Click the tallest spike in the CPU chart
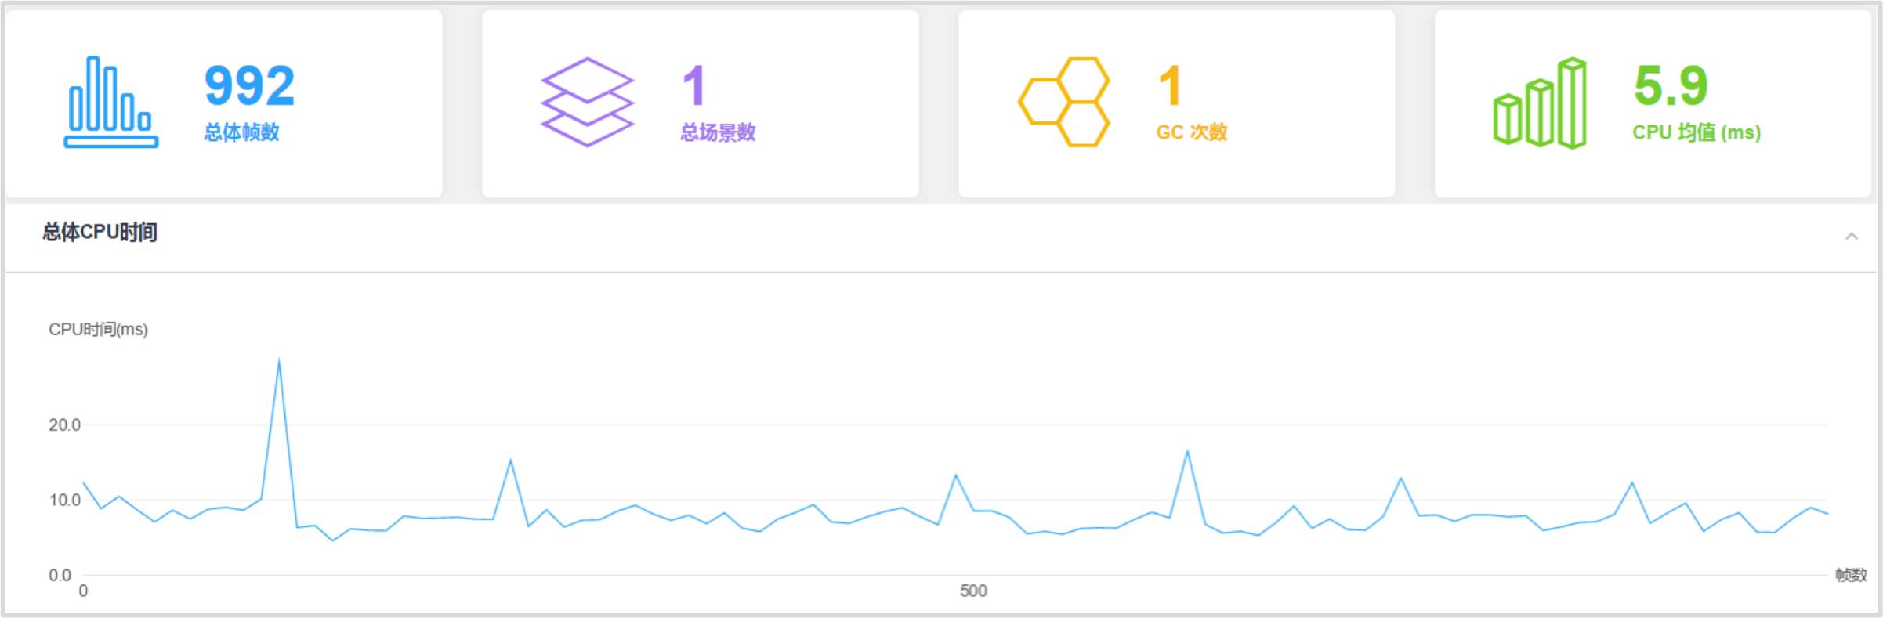This screenshot has width=1883, height=618. pyautogui.click(x=279, y=361)
